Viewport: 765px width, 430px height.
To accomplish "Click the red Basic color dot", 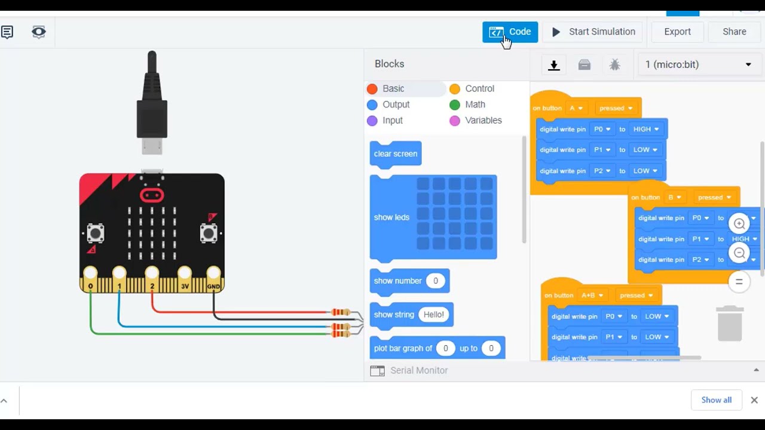I will 372,89.
